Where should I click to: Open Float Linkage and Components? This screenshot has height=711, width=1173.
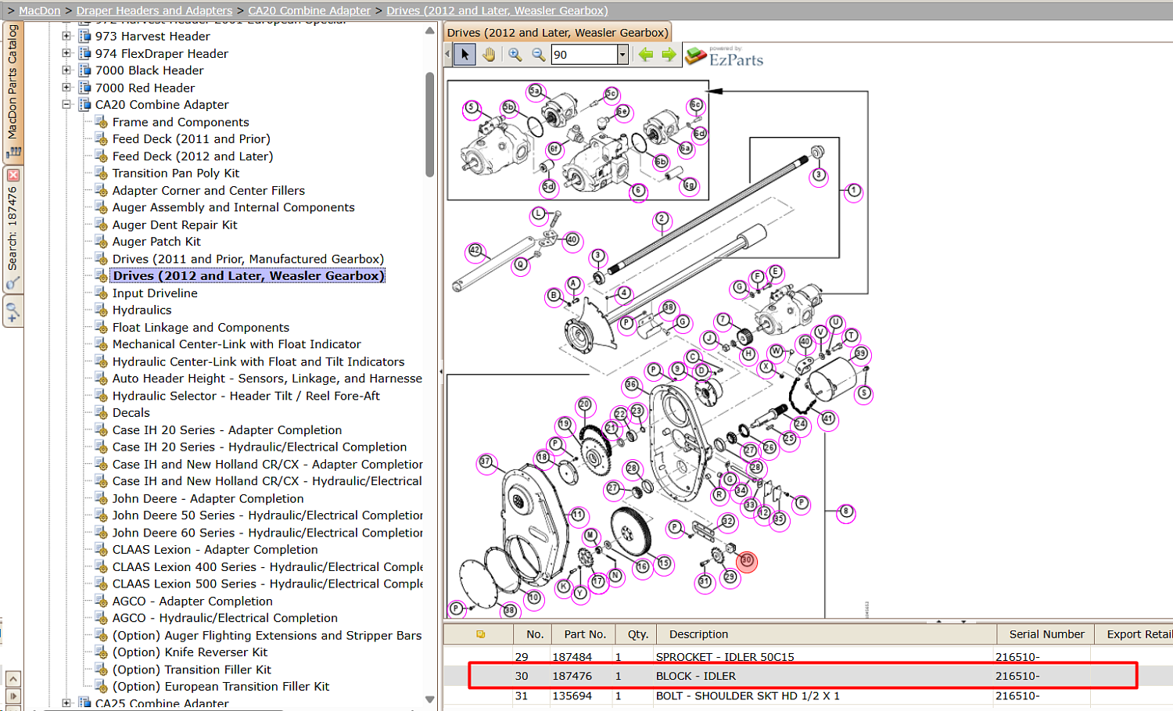[200, 328]
